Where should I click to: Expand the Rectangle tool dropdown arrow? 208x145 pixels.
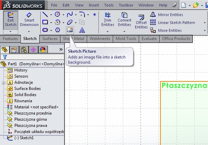(x=51, y=23)
